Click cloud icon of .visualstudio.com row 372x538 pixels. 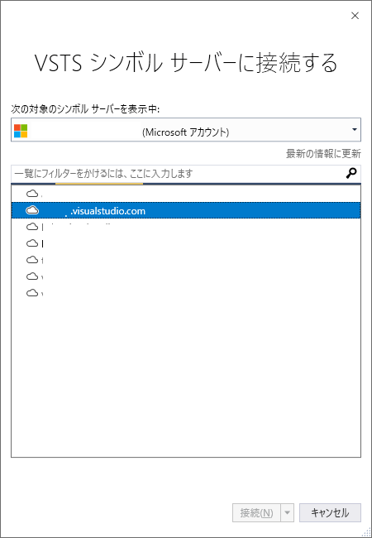[32, 210]
